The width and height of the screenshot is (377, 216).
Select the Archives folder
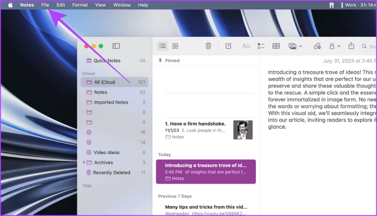(115, 162)
